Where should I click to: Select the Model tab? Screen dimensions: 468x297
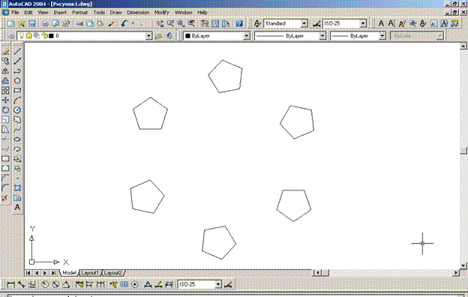click(x=69, y=273)
